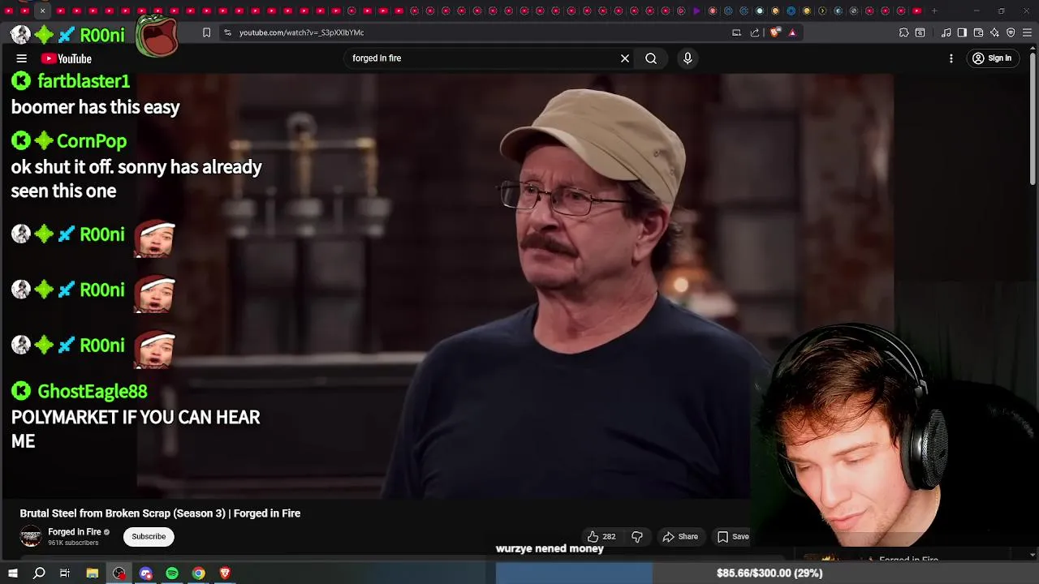Viewport: 1039px width, 584px height.
Task: Click the $85.66/$300.00 donation goal bar
Action: click(767, 573)
